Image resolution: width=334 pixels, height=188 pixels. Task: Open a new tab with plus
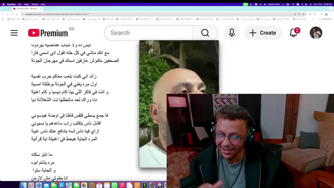[45, 9]
